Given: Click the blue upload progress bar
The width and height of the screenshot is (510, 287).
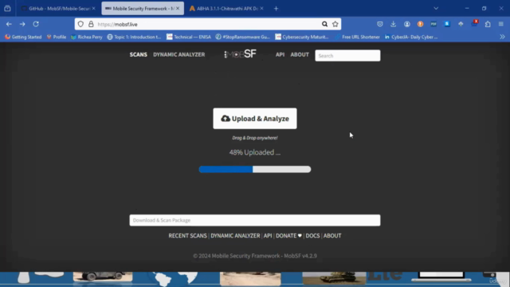Looking at the screenshot, I should (255, 169).
